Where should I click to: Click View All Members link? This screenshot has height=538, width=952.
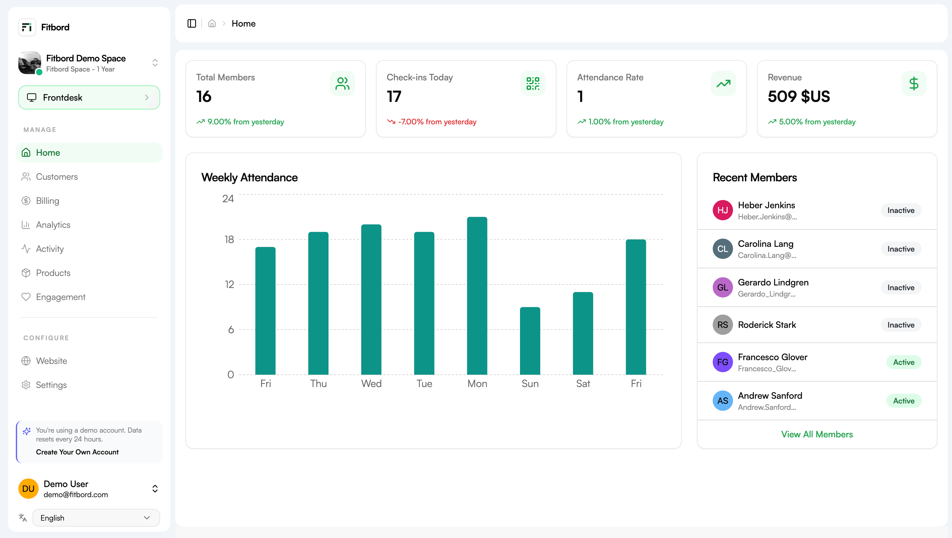coord(817,434)
